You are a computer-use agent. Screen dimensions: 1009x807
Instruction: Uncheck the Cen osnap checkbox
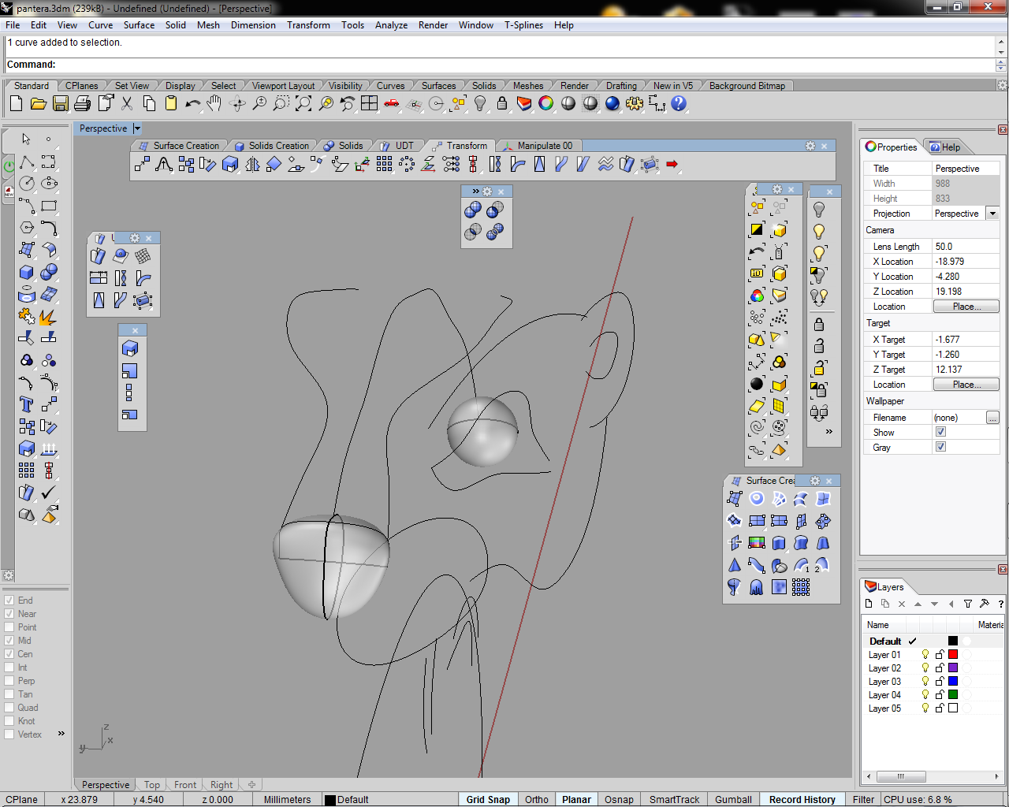point(9,654)
